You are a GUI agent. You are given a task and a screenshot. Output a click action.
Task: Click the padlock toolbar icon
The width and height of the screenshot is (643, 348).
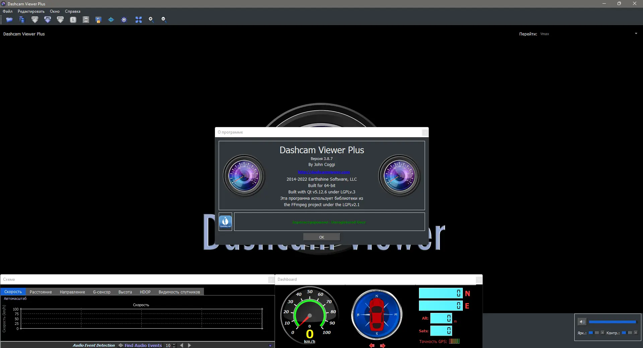[x=98, y=20]
